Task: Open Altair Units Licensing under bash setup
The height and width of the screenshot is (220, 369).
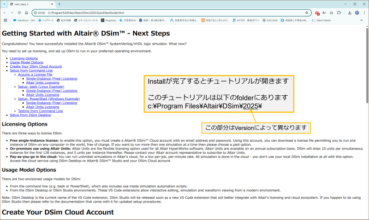Action: coord(42,95)
